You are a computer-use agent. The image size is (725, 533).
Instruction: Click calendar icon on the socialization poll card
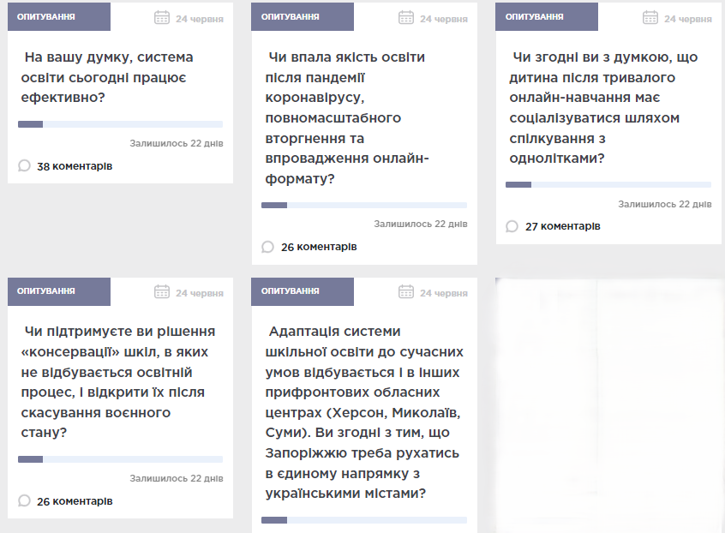650,17
